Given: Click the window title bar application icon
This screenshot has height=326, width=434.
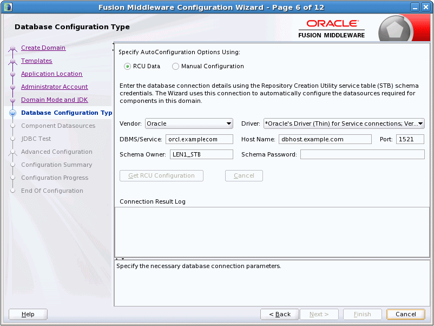Looking at the screenshot, I should (x=8, y=7).
